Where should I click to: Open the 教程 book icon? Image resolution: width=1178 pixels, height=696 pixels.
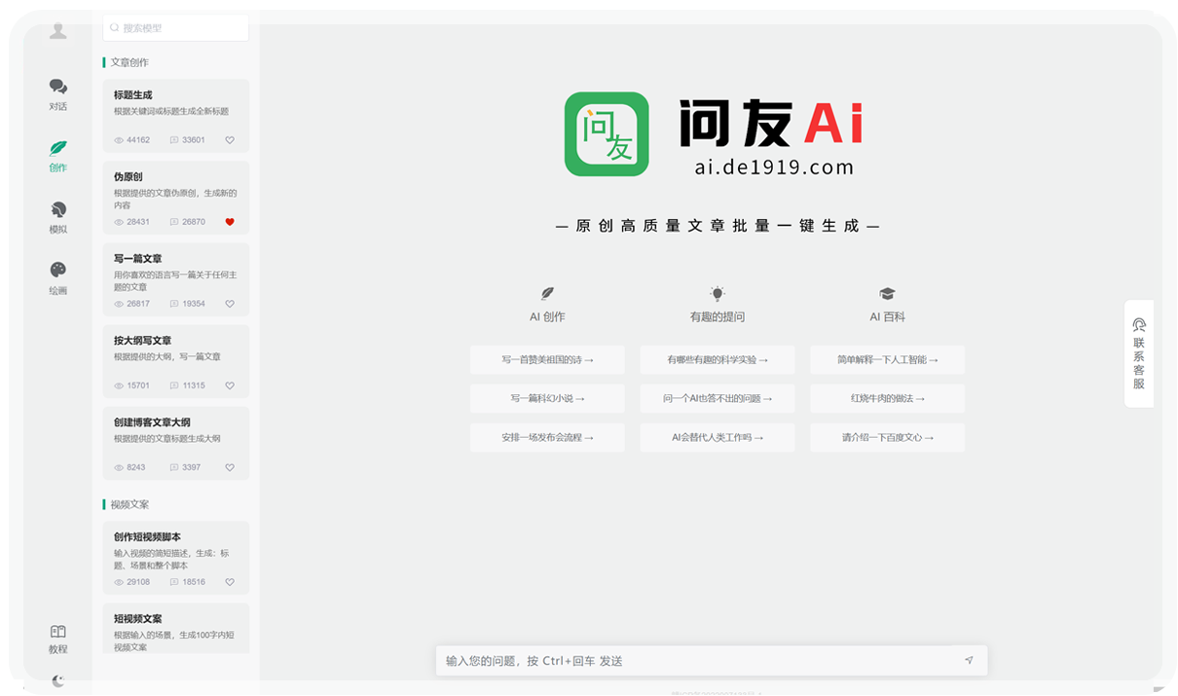point(58,633)
